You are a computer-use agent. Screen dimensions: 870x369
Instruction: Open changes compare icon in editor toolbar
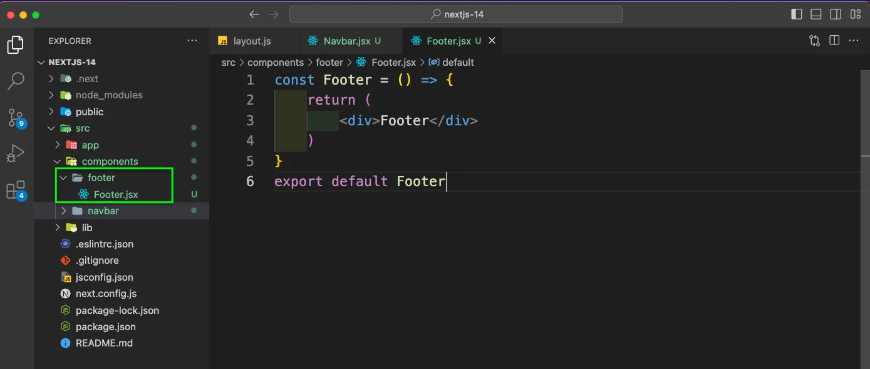click(814, 41)
